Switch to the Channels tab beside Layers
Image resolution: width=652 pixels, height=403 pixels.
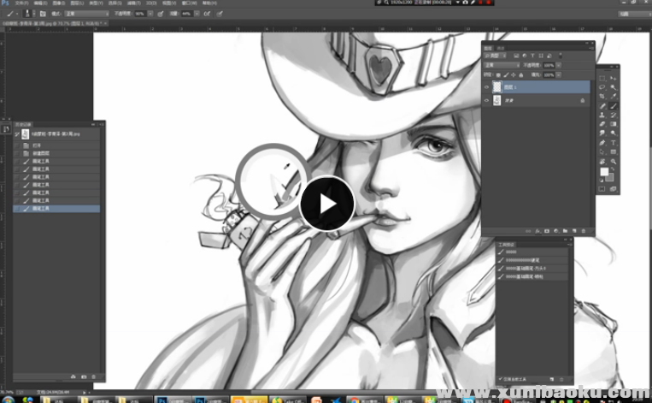point(502,47)
